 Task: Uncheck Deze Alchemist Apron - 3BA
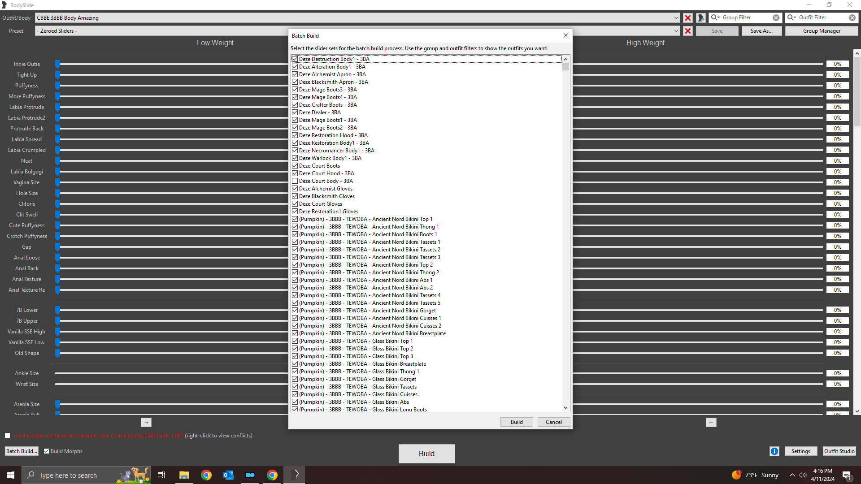(x=295, y=74)
